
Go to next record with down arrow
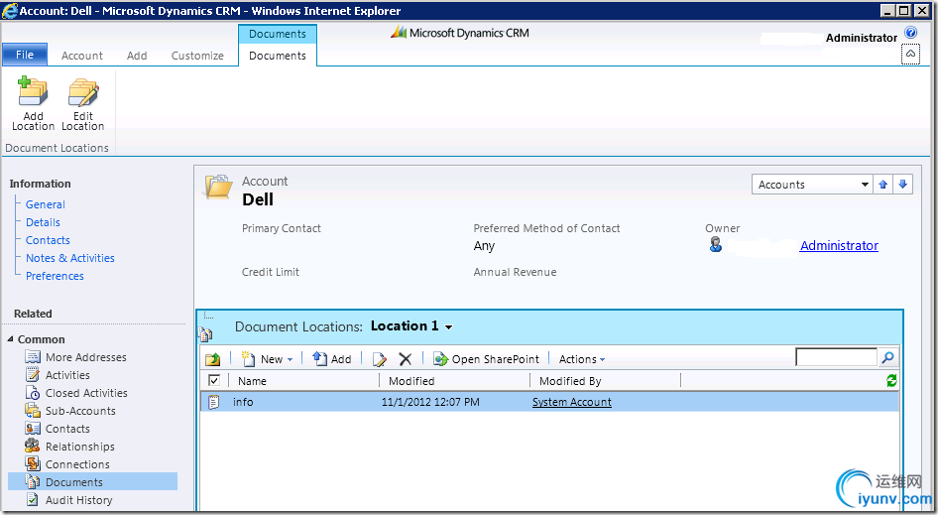pyautogui.click(x=902, y=185)
